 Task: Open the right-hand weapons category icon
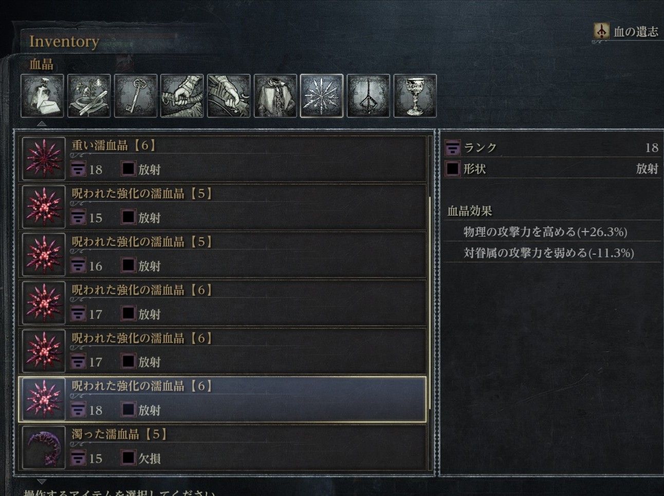tap(182, 96)
